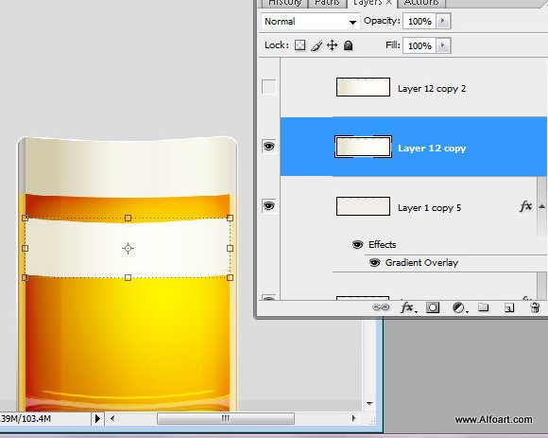Screen dimensions: 548x438
Task: Toggle Effects visibility eye
Action: [x=357, y=244]
